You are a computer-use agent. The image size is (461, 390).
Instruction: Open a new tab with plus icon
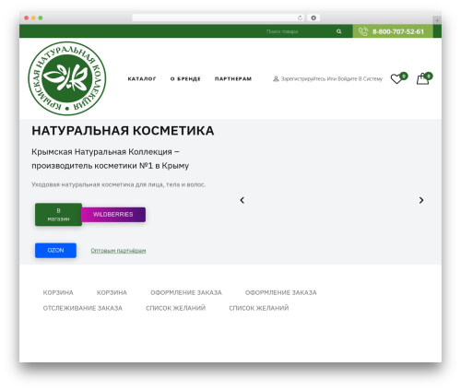pos(437,20)
